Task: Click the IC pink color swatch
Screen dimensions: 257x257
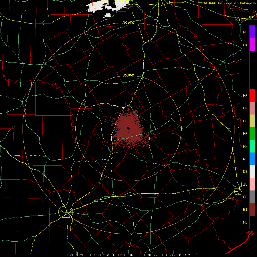Action: pos(252,184)
